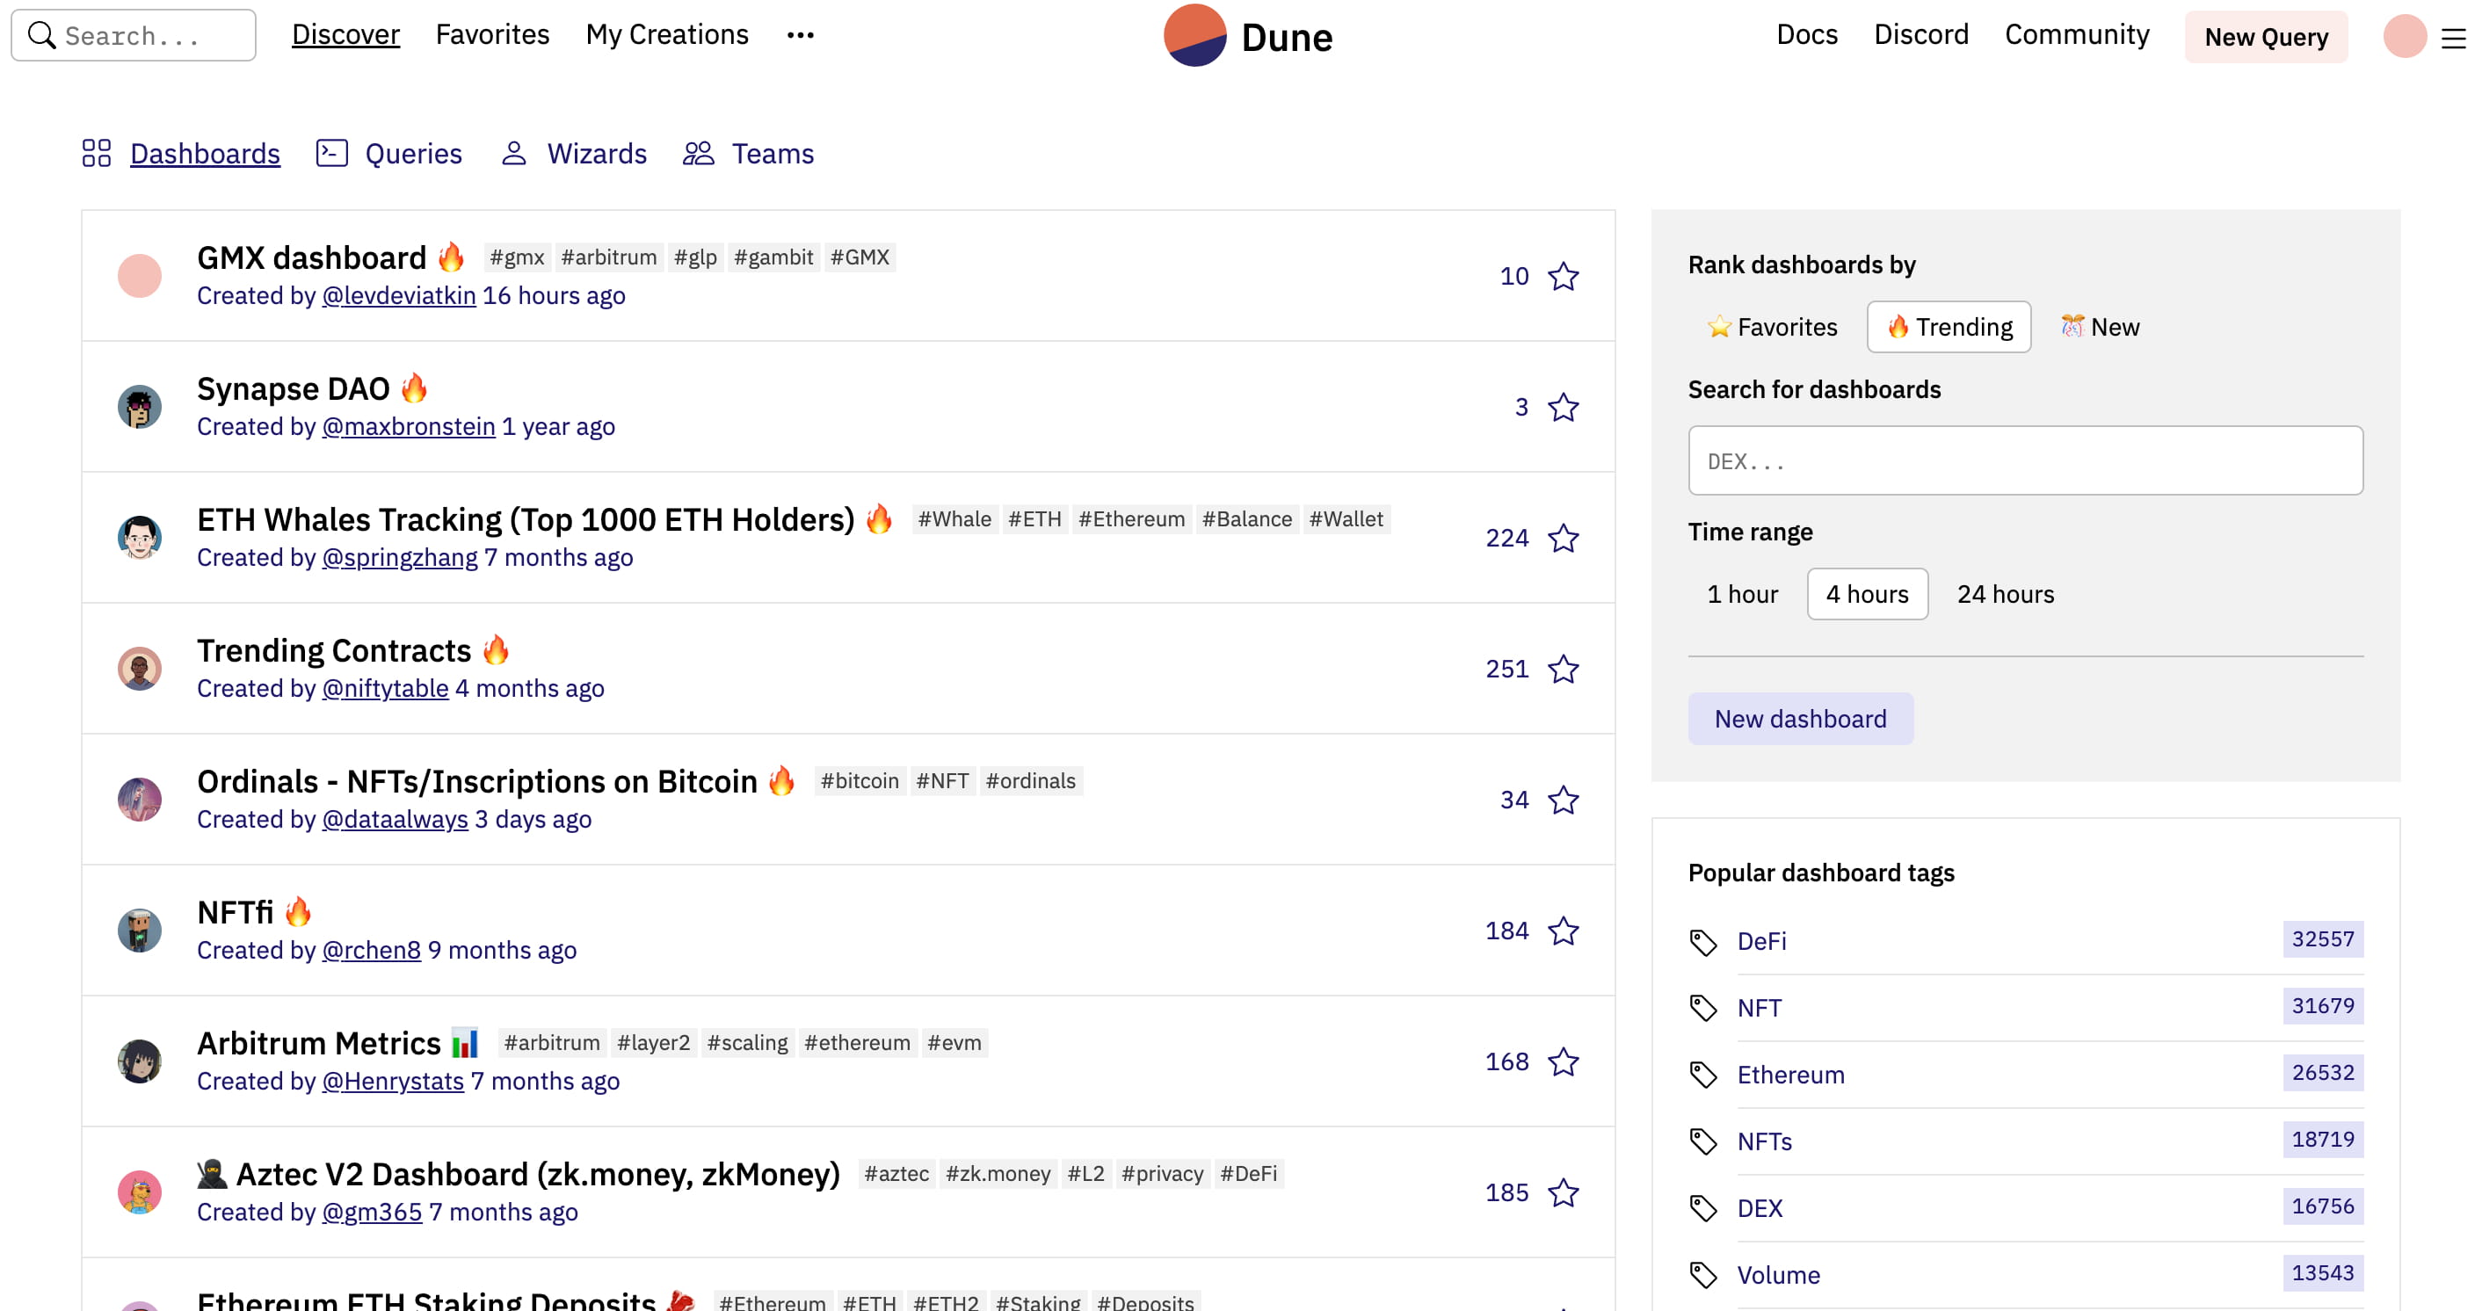Viewport: 2475px width, 1311px height.
Task: Open the Wizards tab
Action: pyautogui.click(x=596, y=154)
